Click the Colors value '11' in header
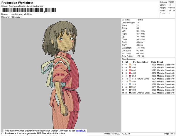The image size is (176, 136). point(170,5)
